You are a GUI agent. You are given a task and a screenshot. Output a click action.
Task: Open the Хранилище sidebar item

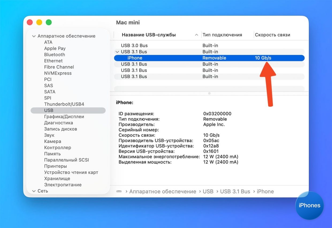[57, 178]
